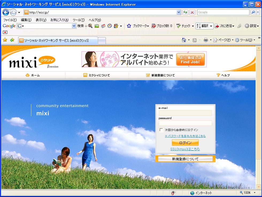The image size is (262, 197).
Task: Click the Google toolbar magnifier search icon
Action: tap(90, 26)
